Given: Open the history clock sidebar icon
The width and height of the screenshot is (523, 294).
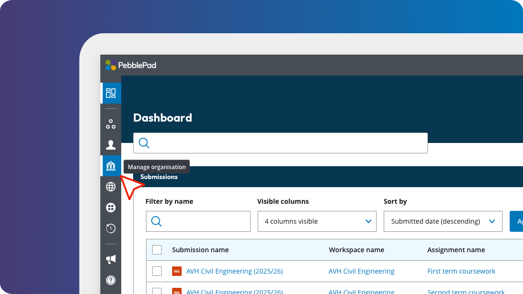Looking at the screenshot, I should click(111, 228).
